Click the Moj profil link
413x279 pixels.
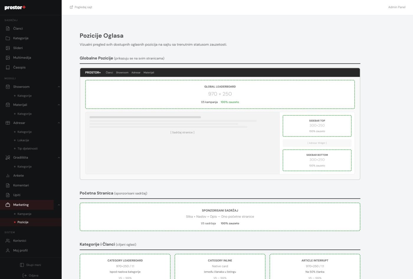tap(20, 250)
